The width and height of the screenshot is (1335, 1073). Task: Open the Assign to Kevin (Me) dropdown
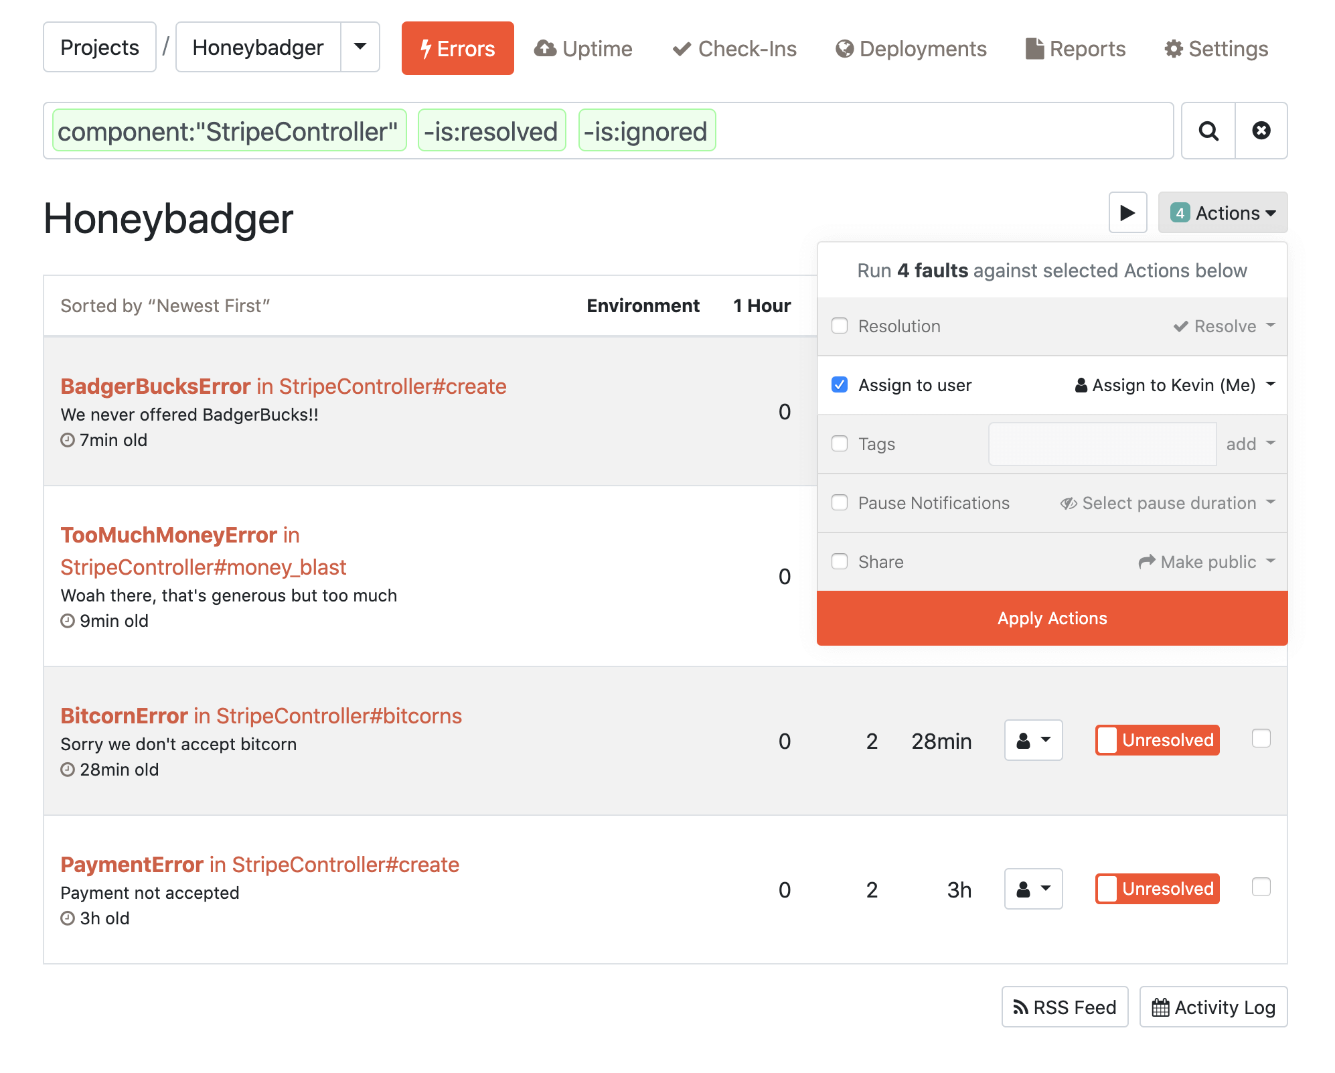(x=1174, y=385)
